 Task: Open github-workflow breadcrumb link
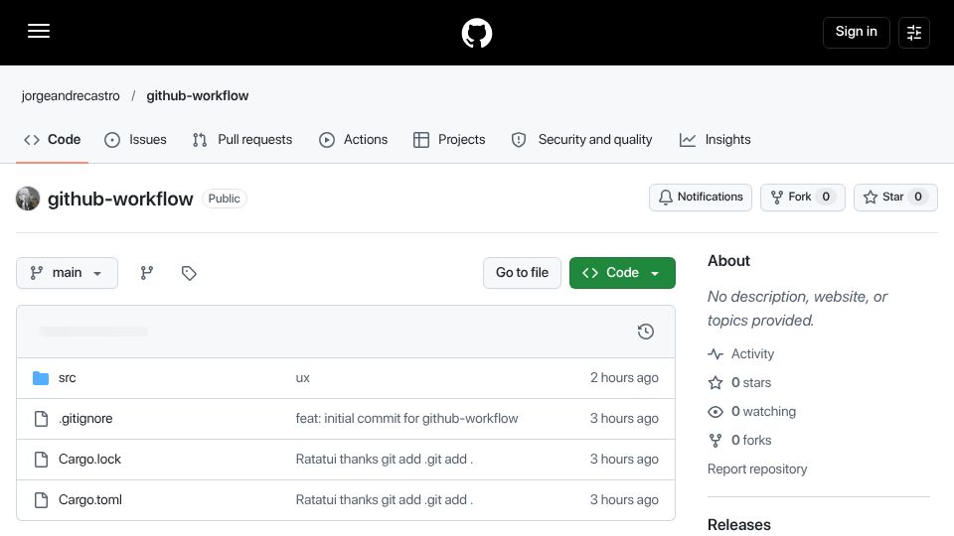pyautogui.click(x=197, y=96)
